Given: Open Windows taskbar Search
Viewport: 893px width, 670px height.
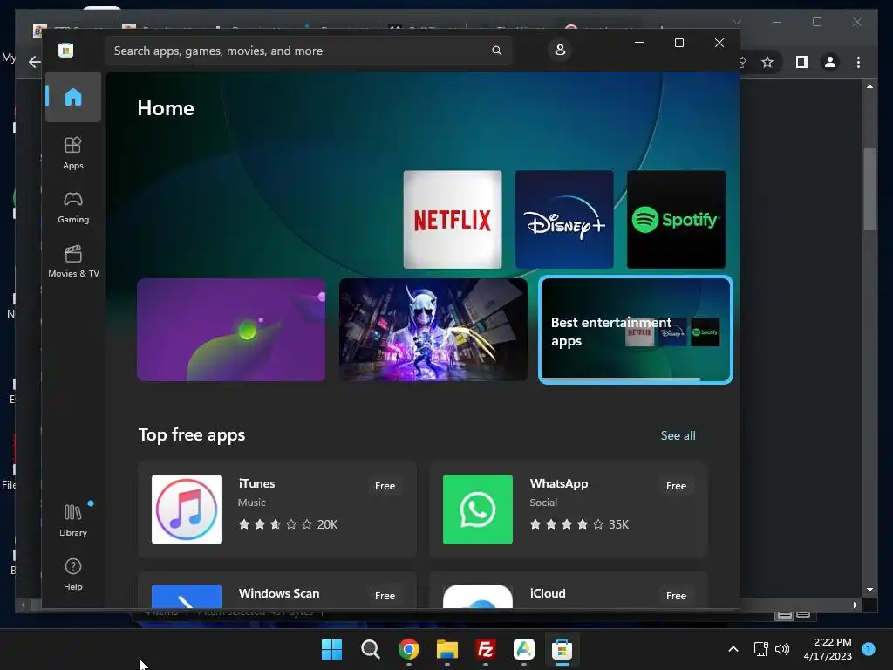Looking at the screenshot, I should [370, 649].
